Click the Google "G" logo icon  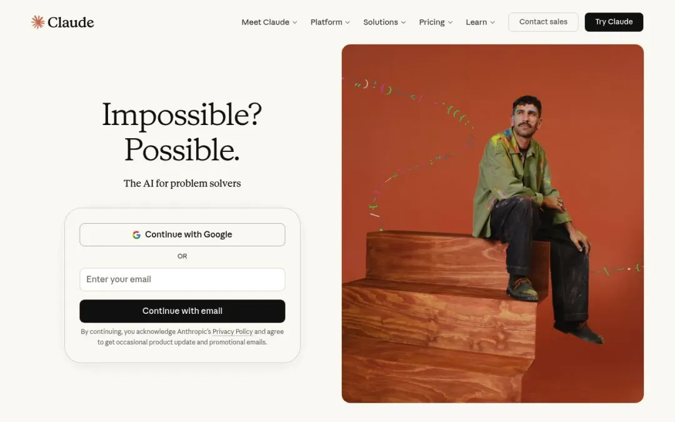(136, 234)
